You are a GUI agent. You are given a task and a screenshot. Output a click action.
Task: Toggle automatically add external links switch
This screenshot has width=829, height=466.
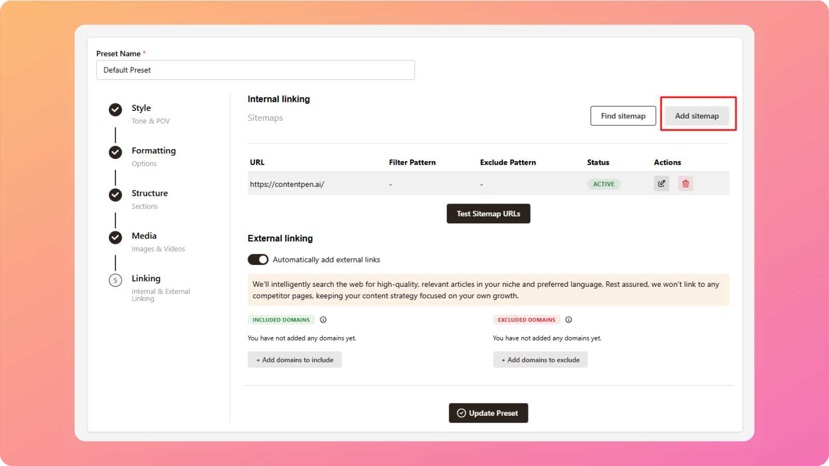(x=258, y=259)
